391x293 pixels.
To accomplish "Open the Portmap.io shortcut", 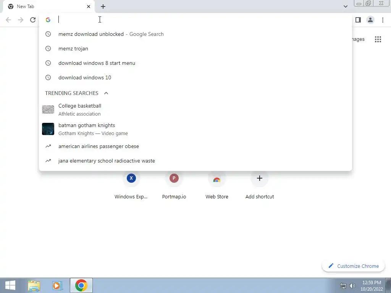I will pos(174,186).
